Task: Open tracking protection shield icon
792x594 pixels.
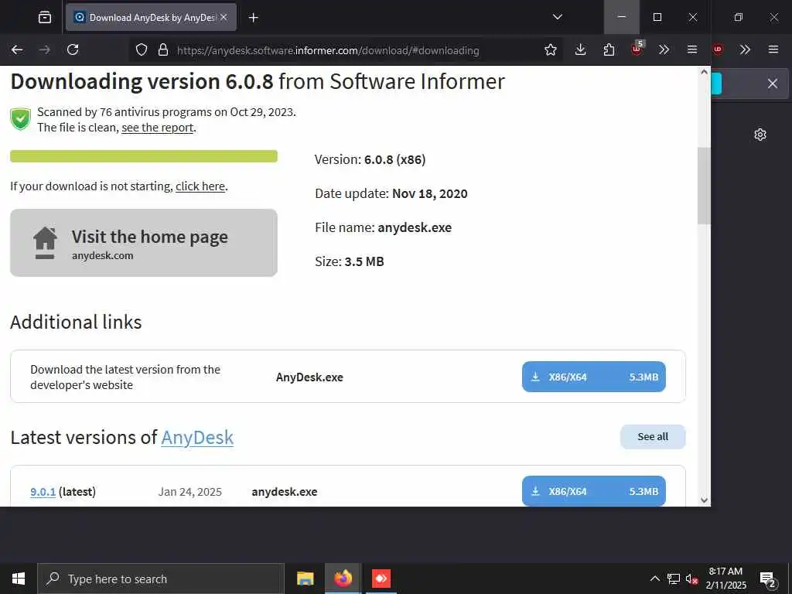Action: coord(142,50)
